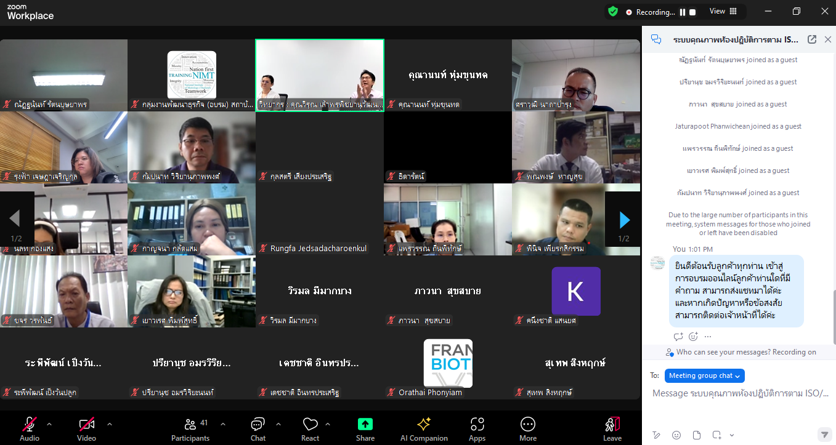The width and height of the screenshot is (836, 445).
Task: Open emoji picker in chat composer
Action: 676,435
